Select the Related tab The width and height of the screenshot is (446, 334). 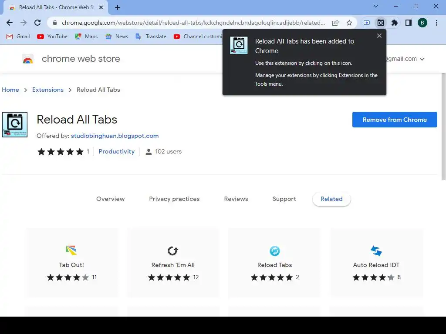click(331, 199)
